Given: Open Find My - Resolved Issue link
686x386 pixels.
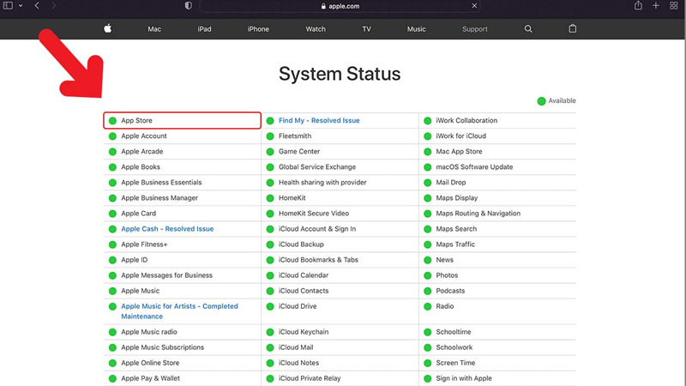Looking at the screenshot, I should click(319, 121).
